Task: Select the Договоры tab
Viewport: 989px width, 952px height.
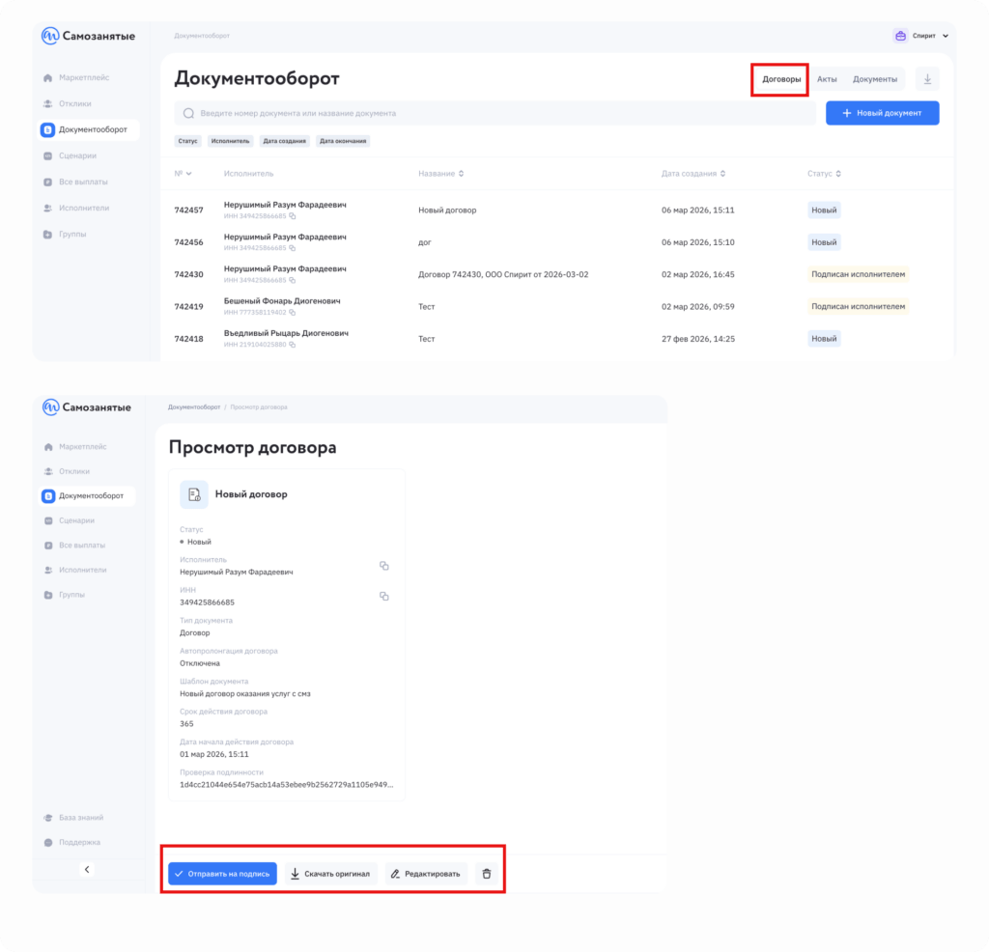Action: 781,79
